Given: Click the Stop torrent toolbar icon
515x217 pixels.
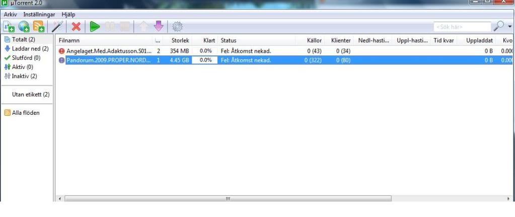Looking at the screenshot, I should click(125, 27).
